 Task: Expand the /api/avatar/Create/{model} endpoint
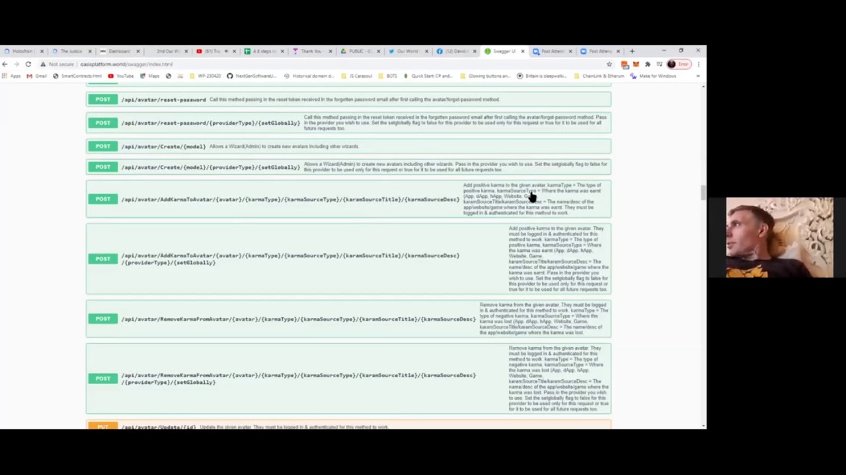point(348,146)
